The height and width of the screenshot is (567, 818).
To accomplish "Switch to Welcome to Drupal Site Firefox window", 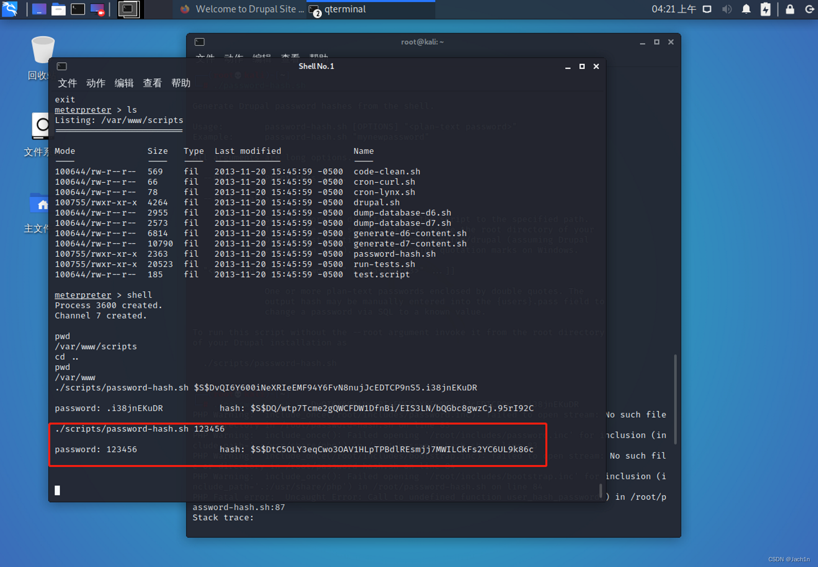I will [242, 9].
